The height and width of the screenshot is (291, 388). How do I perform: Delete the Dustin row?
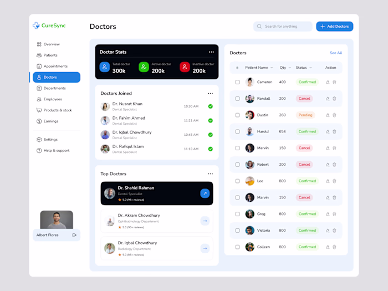click(x=334, y=115)
